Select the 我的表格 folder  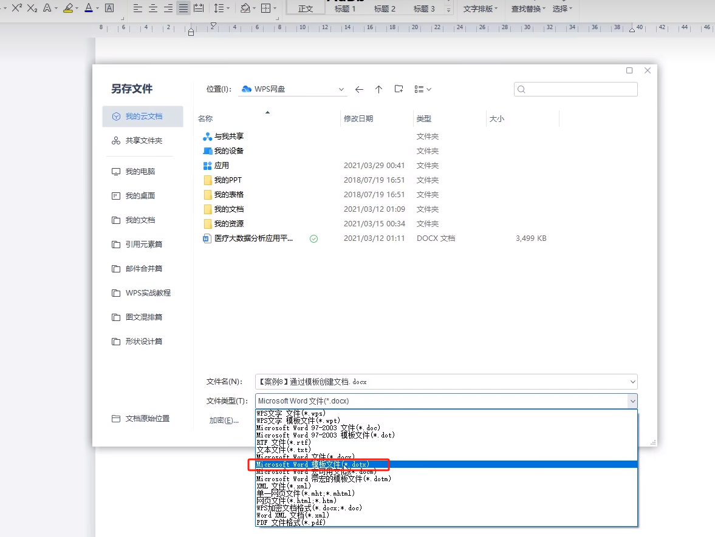click(x=224, y=195)
